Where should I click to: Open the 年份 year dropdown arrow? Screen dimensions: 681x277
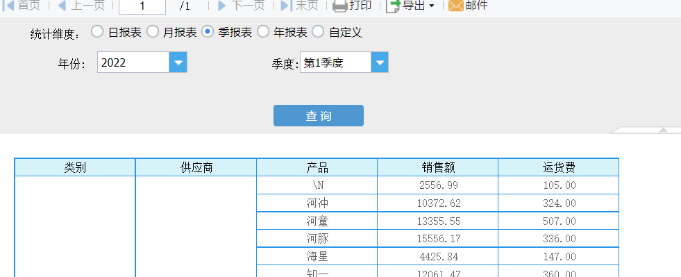178,62
